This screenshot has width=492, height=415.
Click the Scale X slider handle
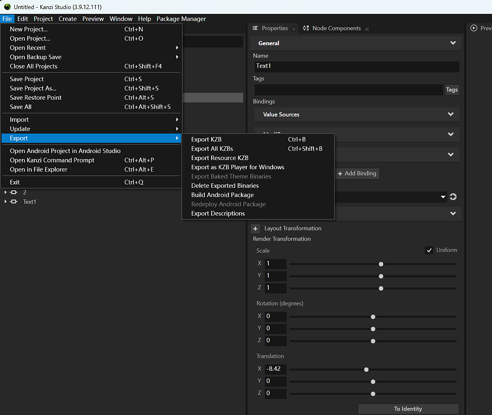381,264
